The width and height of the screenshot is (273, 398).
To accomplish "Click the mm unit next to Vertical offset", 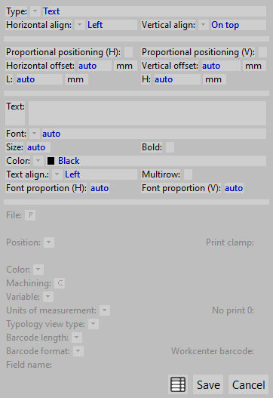I will tap(254, 66).
